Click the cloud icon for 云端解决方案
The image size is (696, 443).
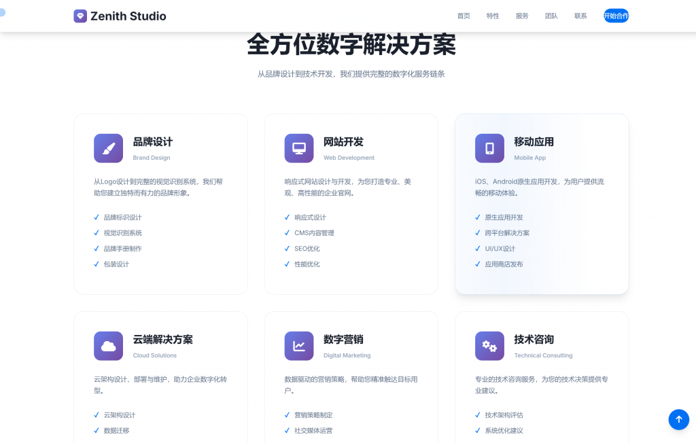[x=108, y=346]
